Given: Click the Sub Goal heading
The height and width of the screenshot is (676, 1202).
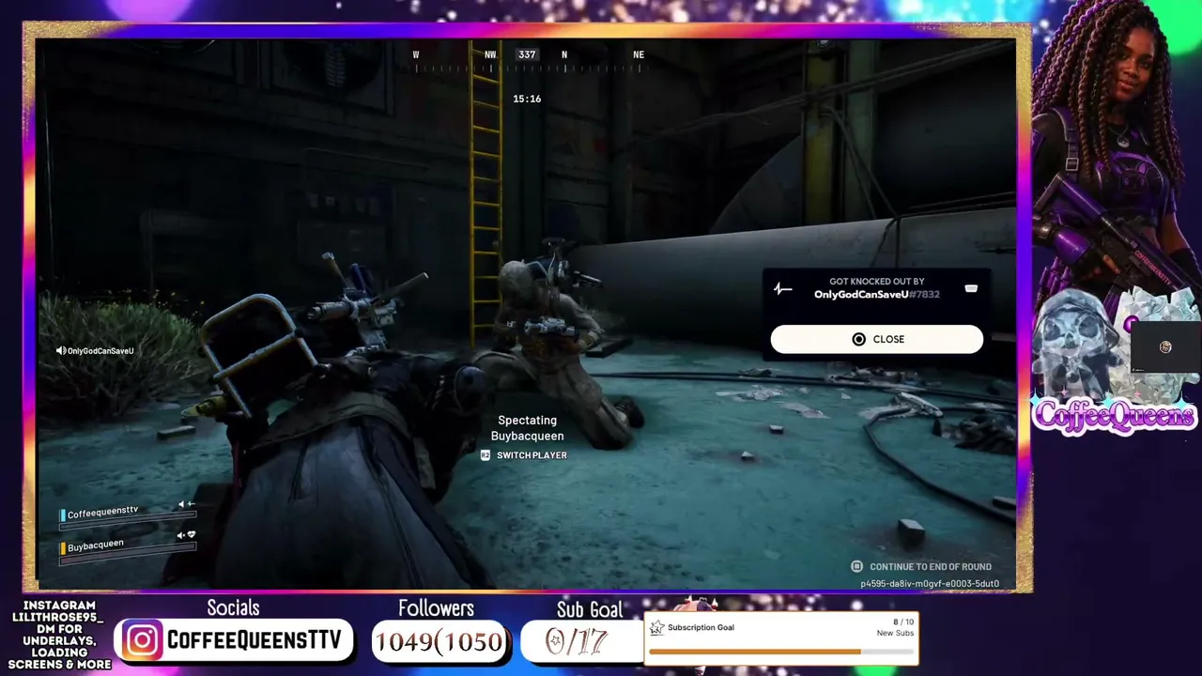Looking at the screenshot, I should pyautogui.click(x=589, y=609).
